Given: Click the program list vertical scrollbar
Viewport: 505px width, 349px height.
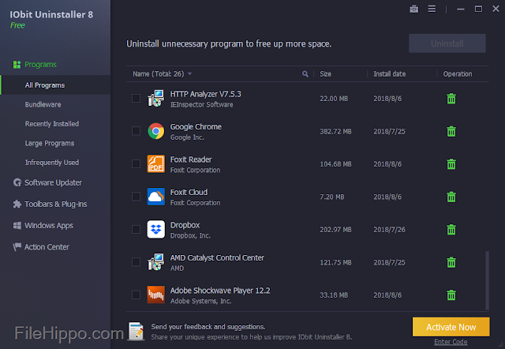Looking at the screenshot, I should tap(487, 280).
